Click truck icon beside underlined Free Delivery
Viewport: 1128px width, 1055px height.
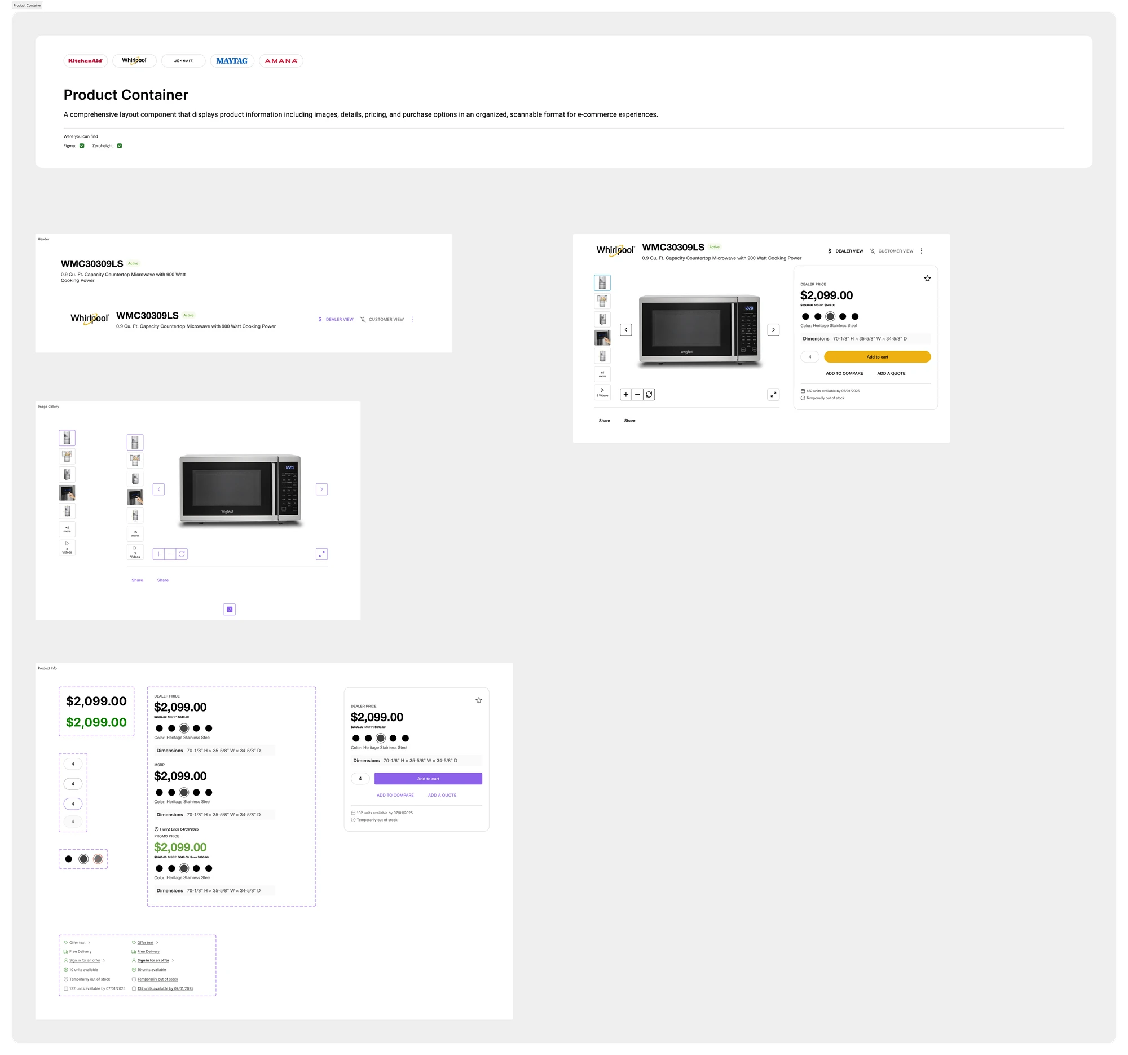tap(134, 952)
